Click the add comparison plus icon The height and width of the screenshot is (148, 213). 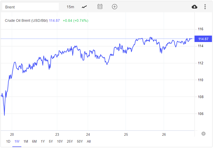(x=115, y=7)
